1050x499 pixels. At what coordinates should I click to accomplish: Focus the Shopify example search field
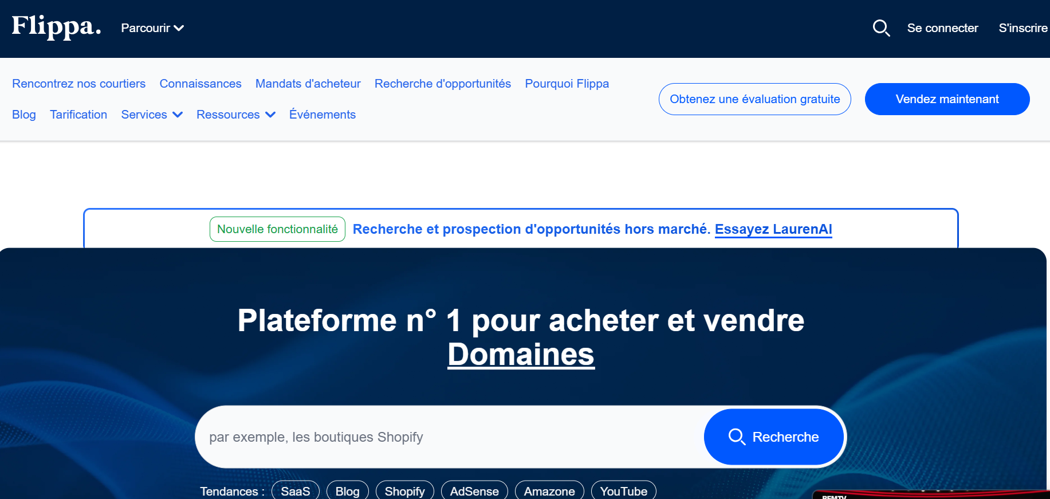(450, 437)
